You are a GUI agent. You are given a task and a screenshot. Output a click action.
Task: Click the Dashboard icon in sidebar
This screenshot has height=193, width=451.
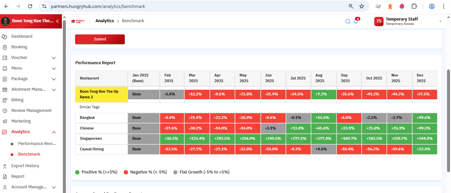click(x=5, y=36)
